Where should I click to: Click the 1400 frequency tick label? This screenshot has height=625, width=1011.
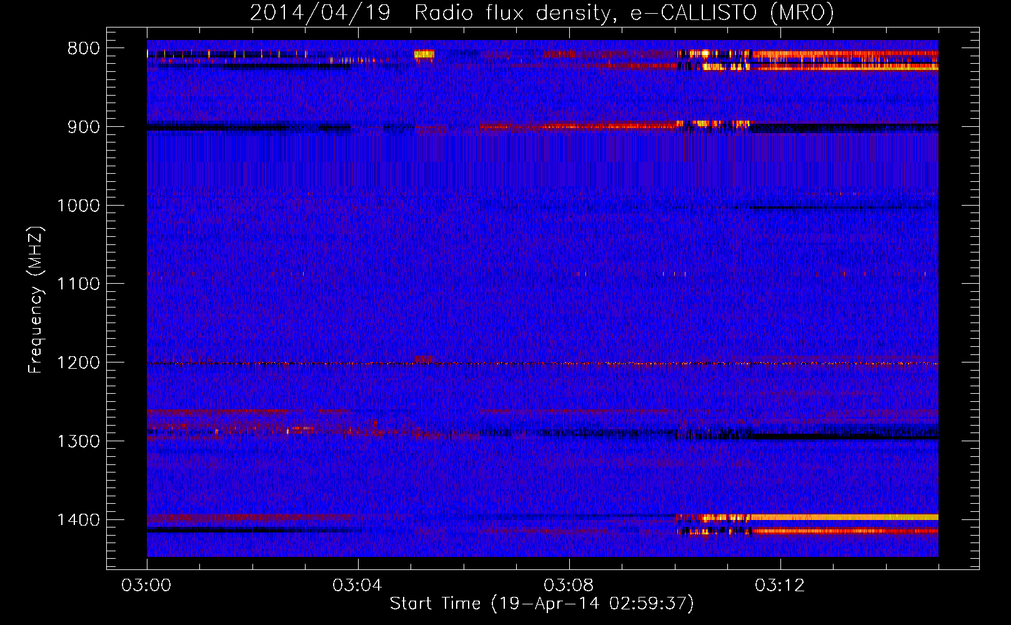click(78, 520)
